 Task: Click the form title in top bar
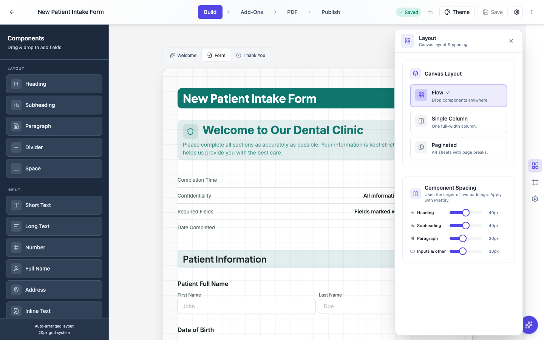71,12
